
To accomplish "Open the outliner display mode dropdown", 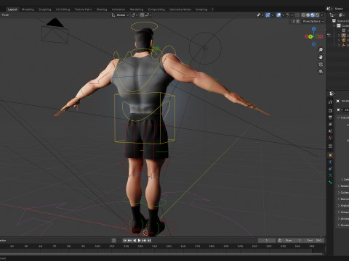I will pyautogui.click(x=341, y=15).
